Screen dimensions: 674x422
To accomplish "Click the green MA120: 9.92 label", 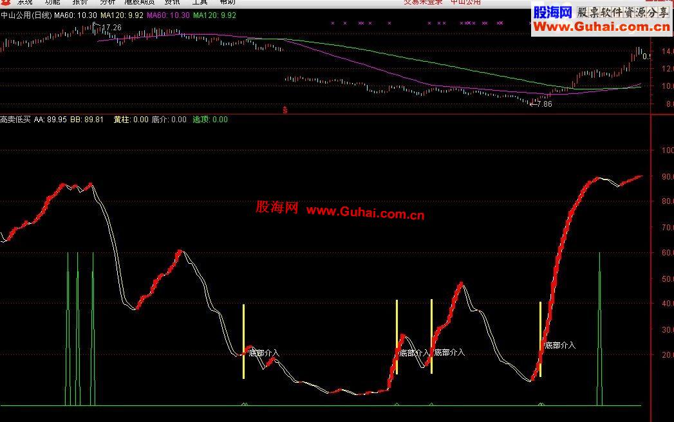I will tap(214, 15).
